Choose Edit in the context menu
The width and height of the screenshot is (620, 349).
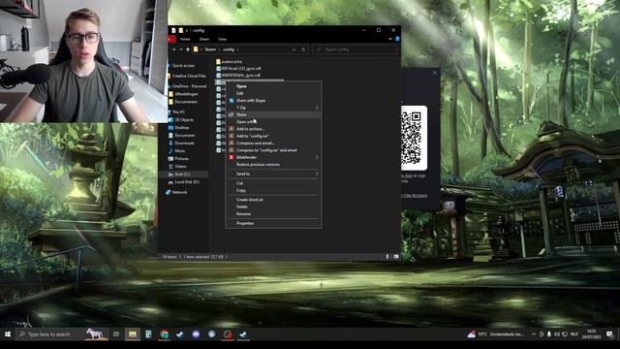(x=273, y=93)
